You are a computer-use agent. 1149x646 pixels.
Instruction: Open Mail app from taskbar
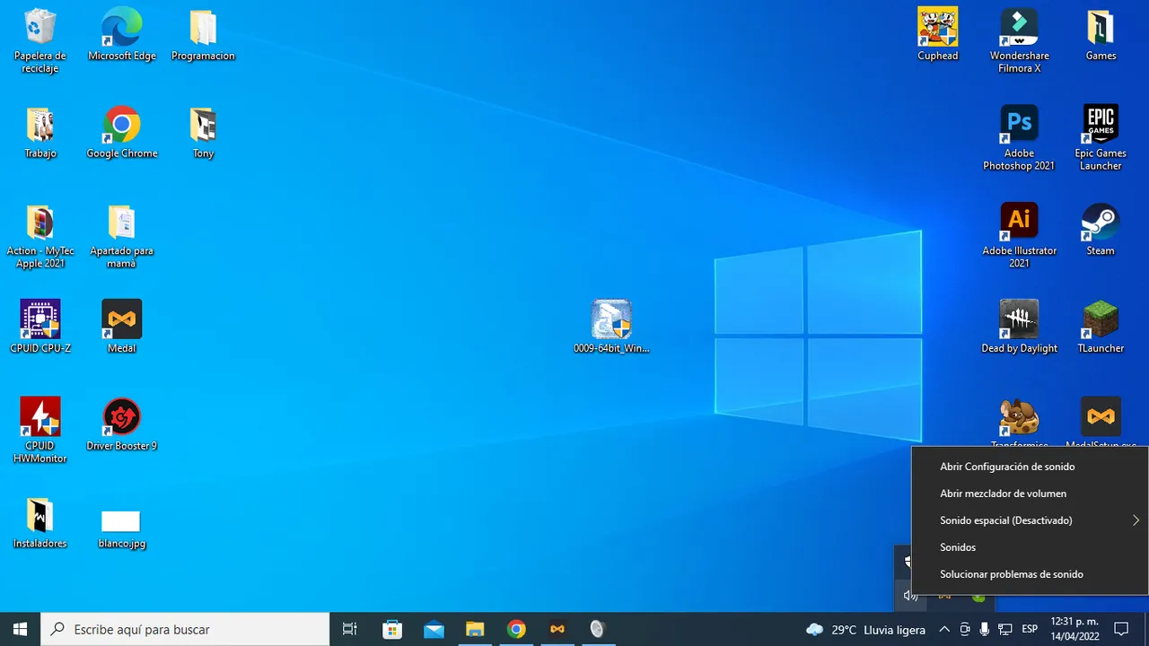(x=434, y=629)
